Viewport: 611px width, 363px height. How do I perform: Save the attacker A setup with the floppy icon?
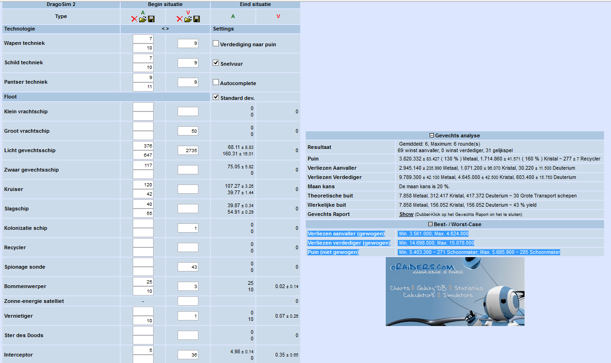tap(151, 19)
